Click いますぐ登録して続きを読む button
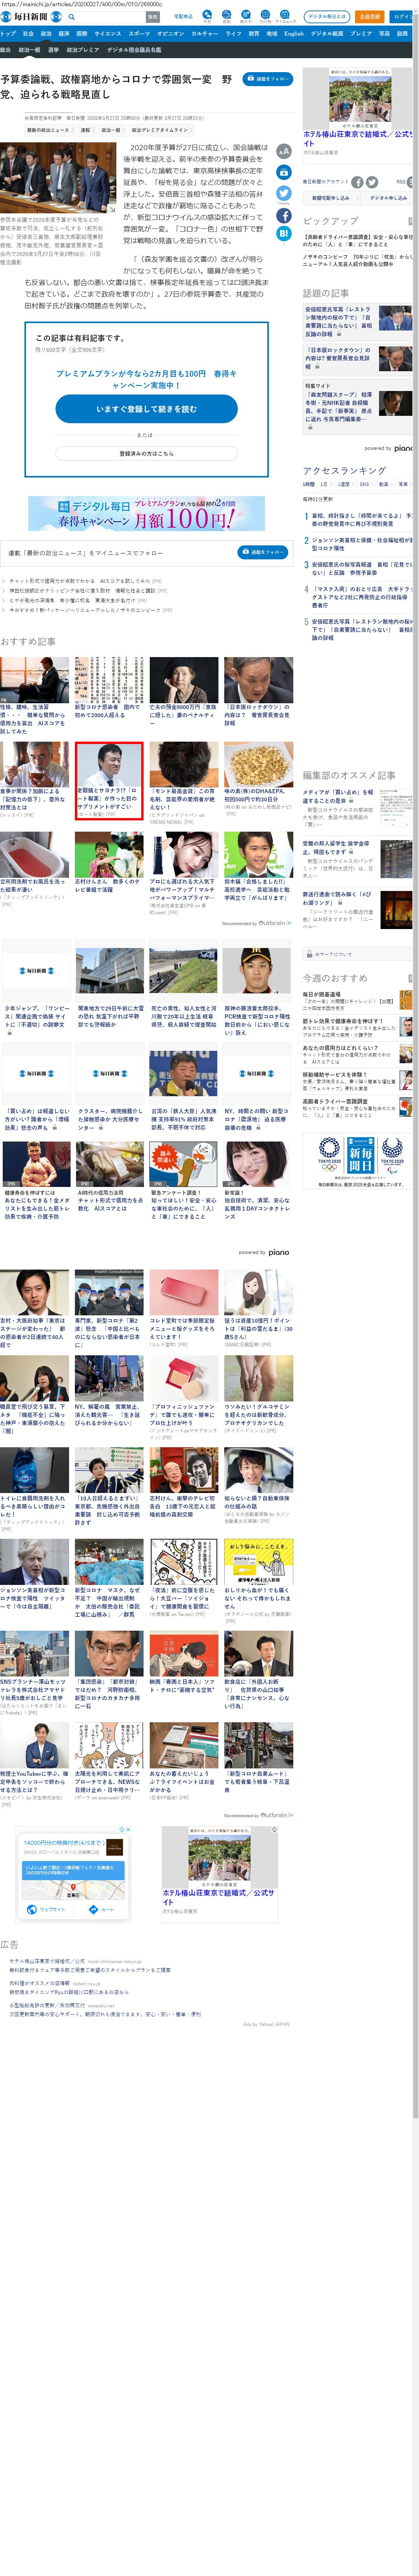 [x=146, y=409]
